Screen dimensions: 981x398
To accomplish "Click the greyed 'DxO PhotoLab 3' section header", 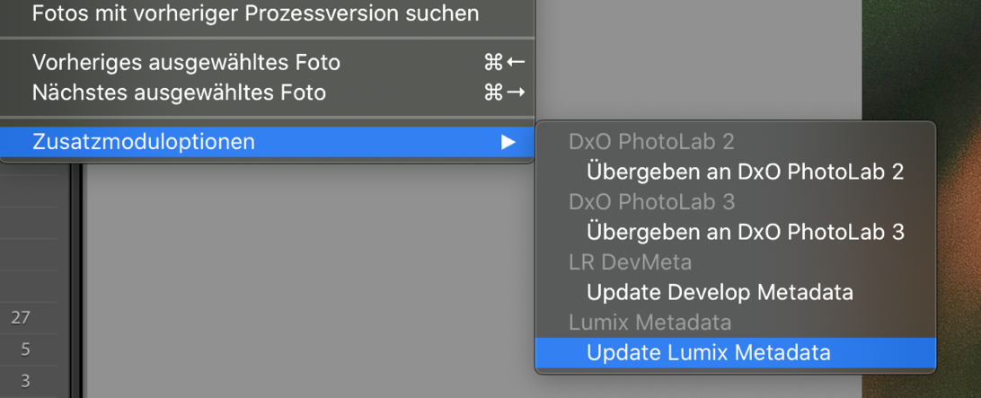I will pos(651,202).
